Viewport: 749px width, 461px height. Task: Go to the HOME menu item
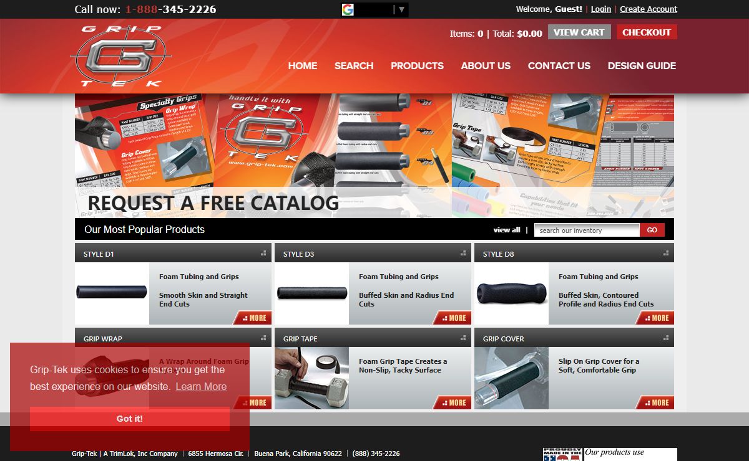(303, 65)
